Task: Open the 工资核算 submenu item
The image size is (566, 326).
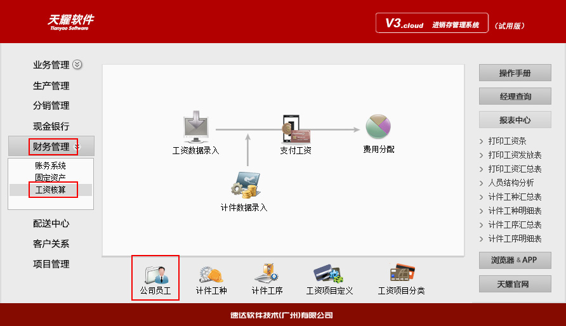Action: (x=51, y=190)
